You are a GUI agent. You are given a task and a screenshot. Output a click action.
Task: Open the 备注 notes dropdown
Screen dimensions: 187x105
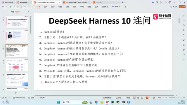pos(119,98)
